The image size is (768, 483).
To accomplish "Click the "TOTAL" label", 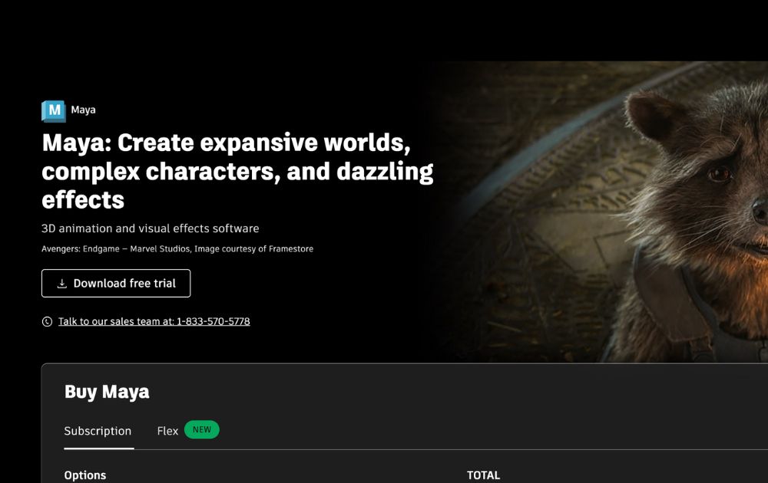I will tap(483, 475).
